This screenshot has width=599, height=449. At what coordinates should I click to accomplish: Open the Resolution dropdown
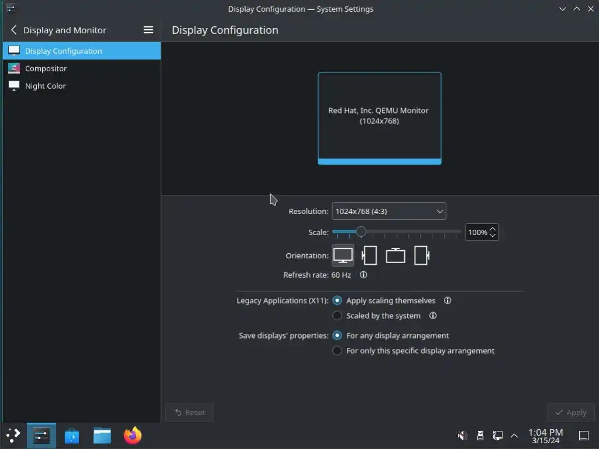pos(388,211)
